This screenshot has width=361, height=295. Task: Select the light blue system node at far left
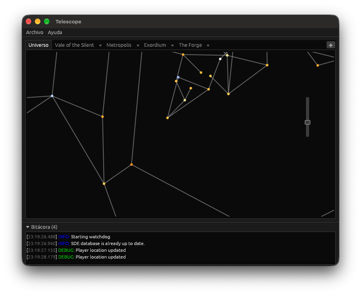pos(52,96)
